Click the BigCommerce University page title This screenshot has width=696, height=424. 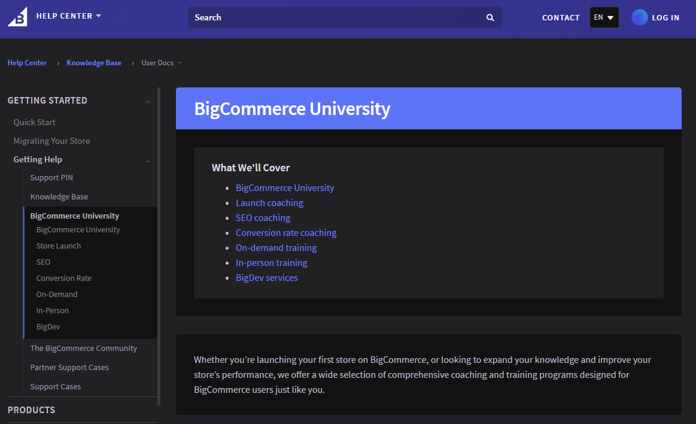(292, 109)
